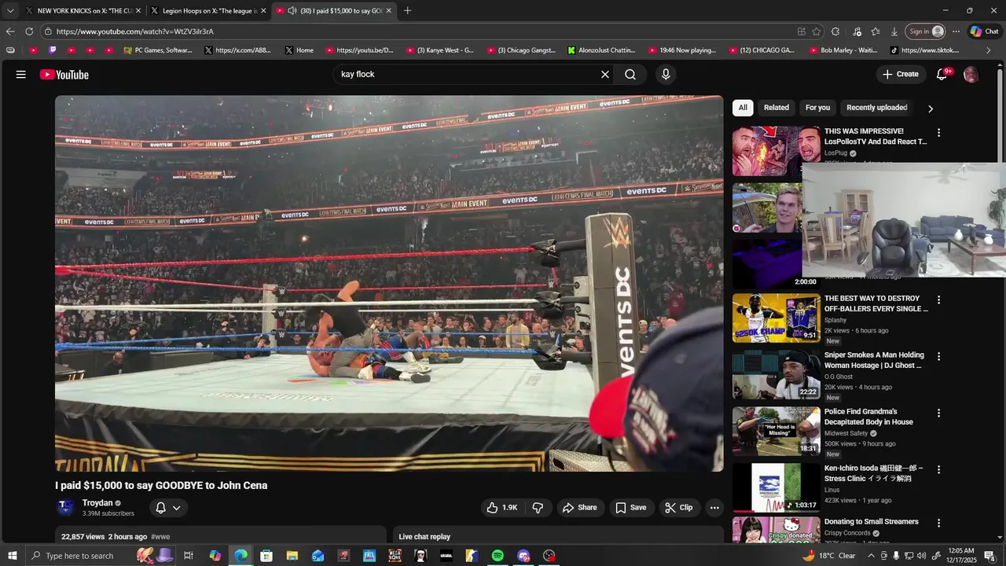The image size is (1006, 566).
Task: Expand notification bell options next to Troydan
Action: pos(177,508)
